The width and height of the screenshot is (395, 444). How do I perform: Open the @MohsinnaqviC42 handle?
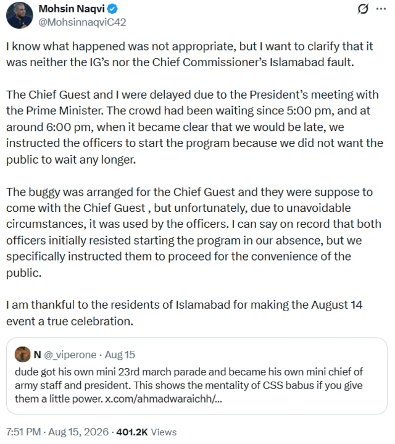coord(82,22)
